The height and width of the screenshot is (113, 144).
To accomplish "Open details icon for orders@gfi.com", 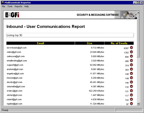I will pos(131,91).
